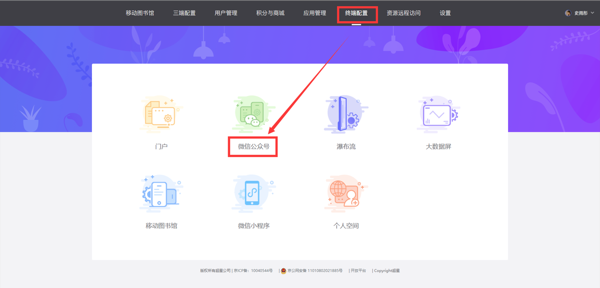Open the 个人空间 personal space icon

pos(345,194)
